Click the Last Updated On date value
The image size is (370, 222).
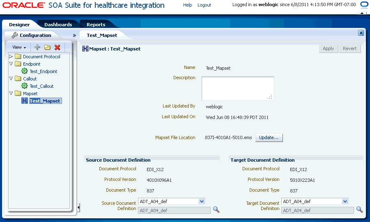pyautogui.click(x=237, y=117)
